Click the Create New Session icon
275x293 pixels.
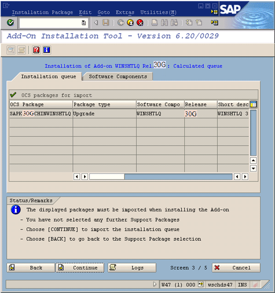[x=189, y=23]
